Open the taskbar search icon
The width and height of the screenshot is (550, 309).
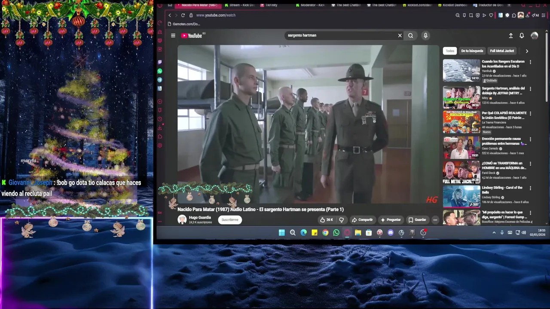pos(293,233)
